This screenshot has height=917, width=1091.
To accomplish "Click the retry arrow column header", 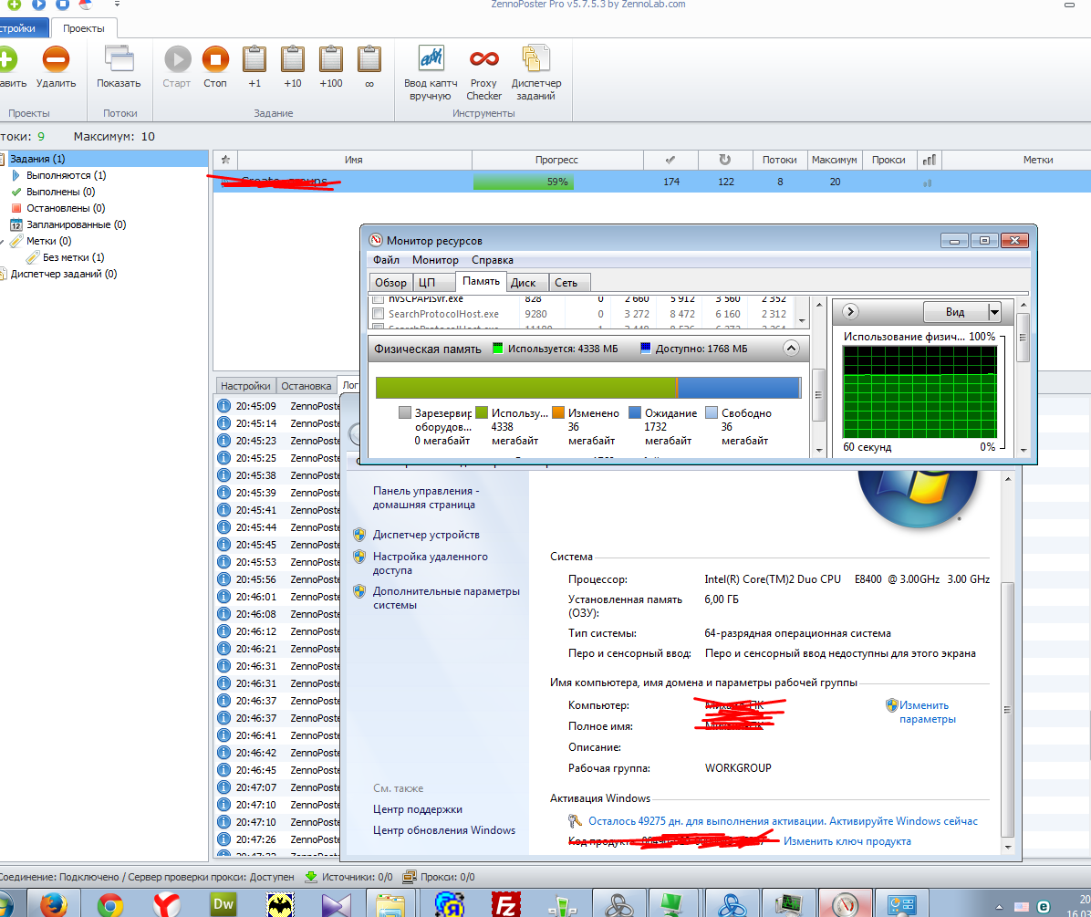I will [725, 160].
